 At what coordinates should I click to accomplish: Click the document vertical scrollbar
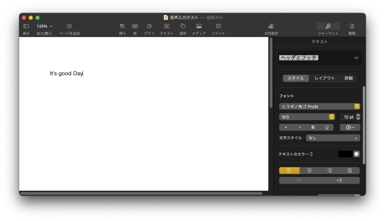(271, 73)
